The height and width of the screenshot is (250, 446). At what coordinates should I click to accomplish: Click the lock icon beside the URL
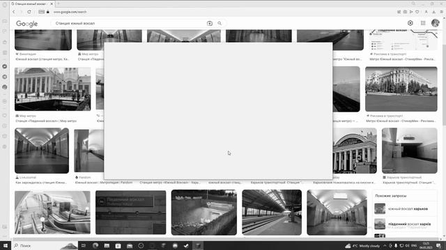click(48, 12)
